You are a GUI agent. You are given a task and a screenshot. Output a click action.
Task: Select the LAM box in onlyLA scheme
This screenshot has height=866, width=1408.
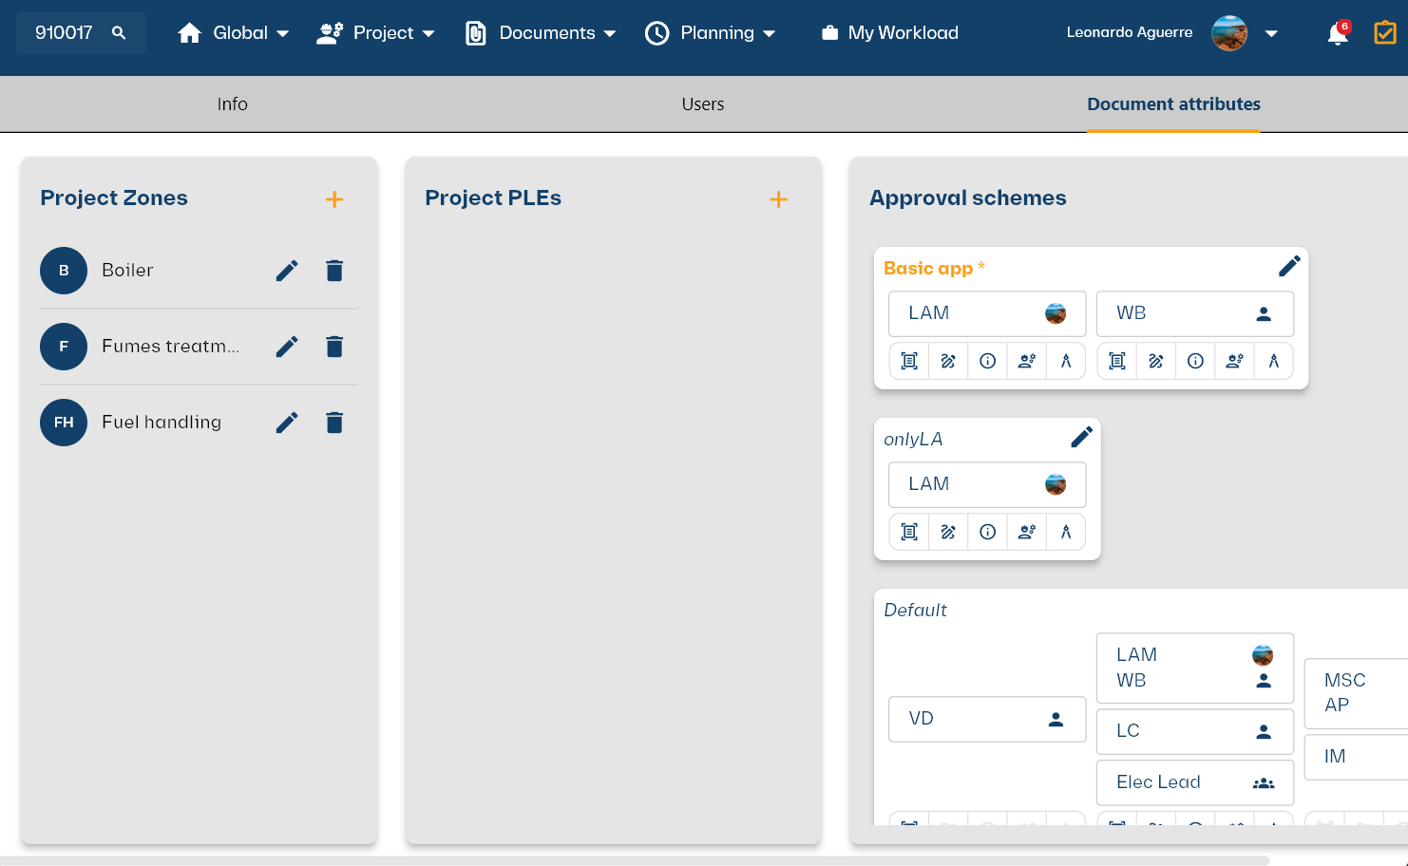pos(987,484)
